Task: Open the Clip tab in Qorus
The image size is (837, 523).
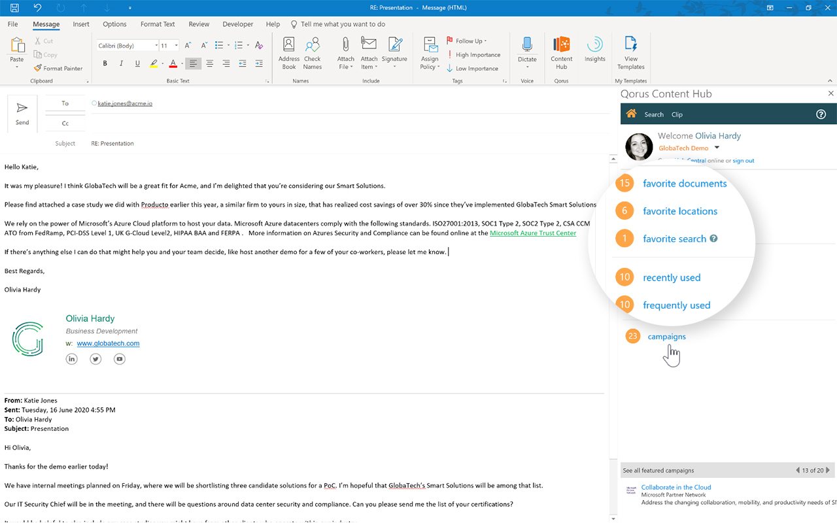Action: point(677,114)
